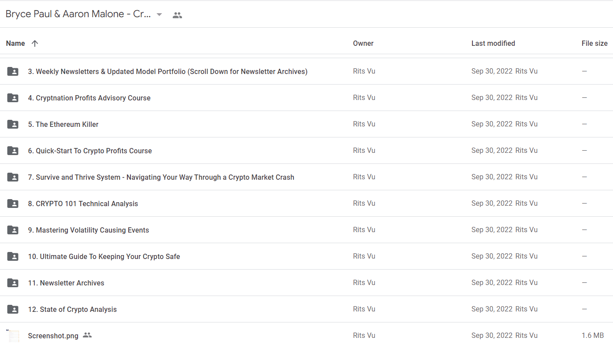
Task: Open 7. Survive and Thrive System folder name
Action: click(x=161, y=177)
